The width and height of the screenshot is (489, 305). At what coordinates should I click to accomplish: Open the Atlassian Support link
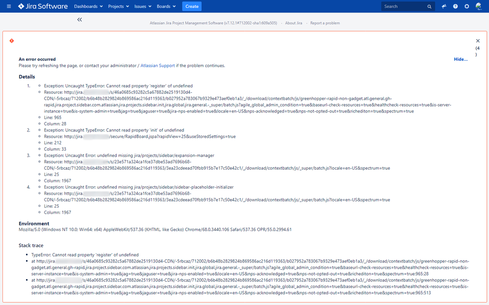click(x=158, y=65)
